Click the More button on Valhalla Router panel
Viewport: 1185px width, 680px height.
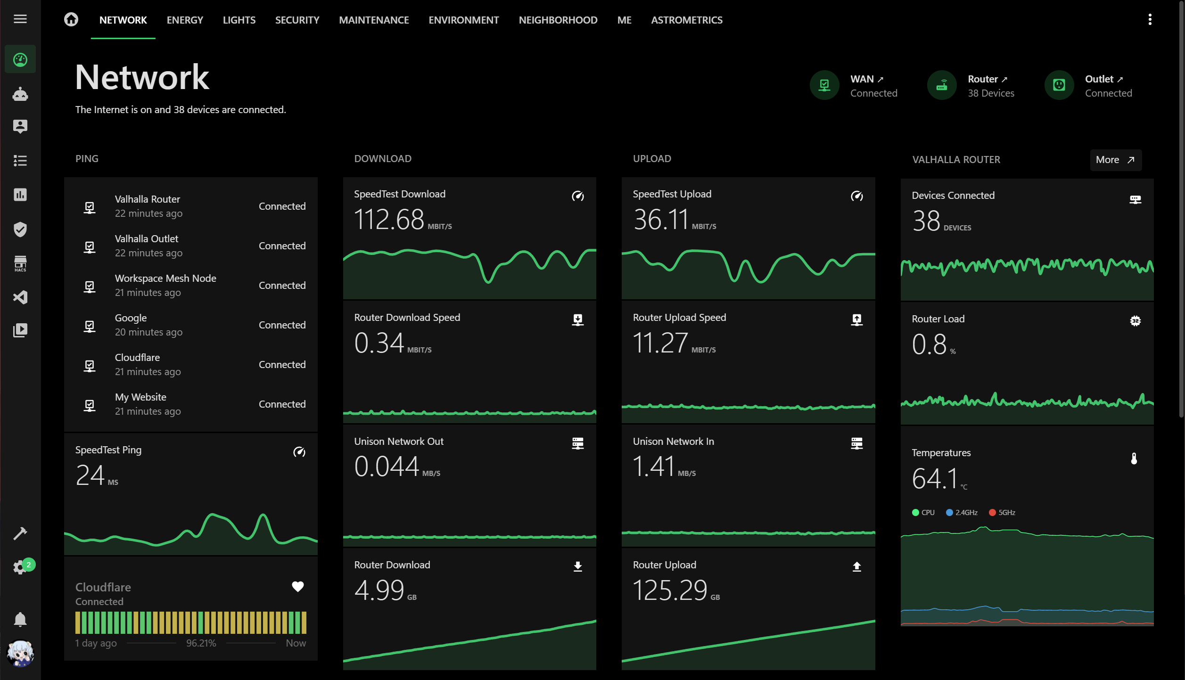(1115, 160)
